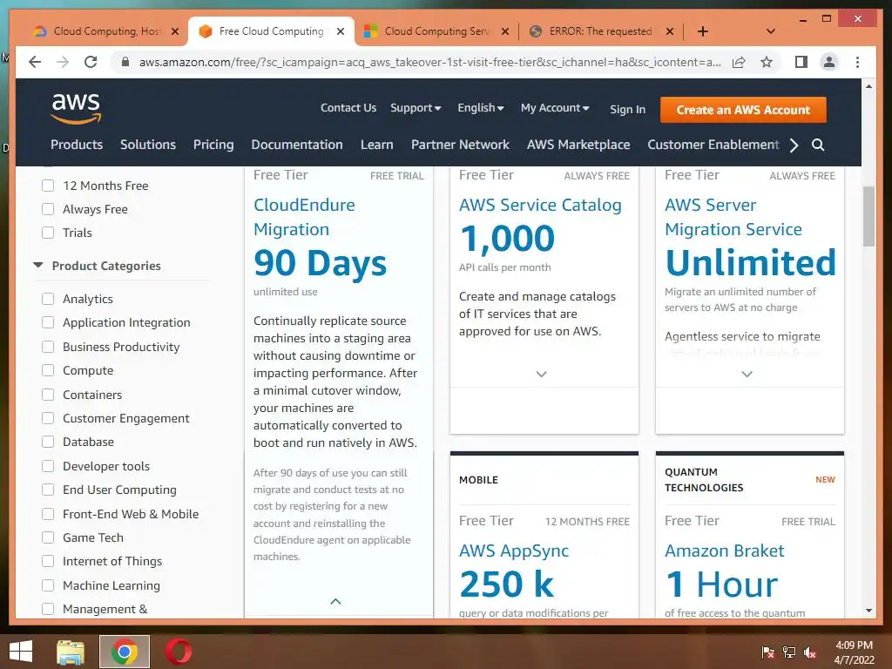Open the Chrome profile avatar
This screenshot has width=892, height=669.
(829, 62)
